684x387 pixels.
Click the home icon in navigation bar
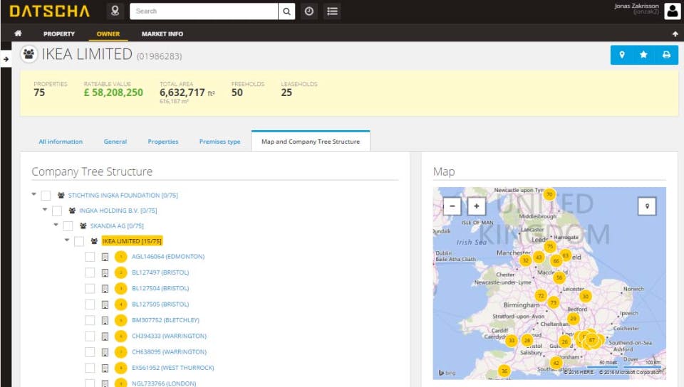pos(18,33)
